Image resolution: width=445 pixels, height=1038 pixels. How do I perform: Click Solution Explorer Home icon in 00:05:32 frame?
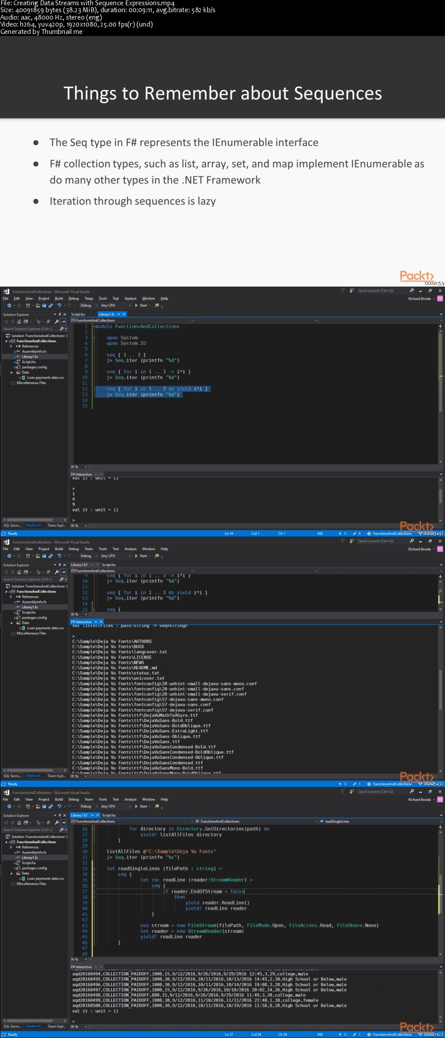pos(19,572)
